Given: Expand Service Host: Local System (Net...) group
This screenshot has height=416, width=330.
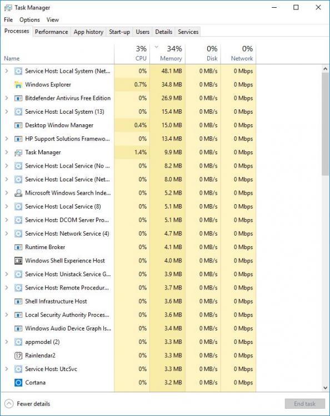Looking at the screenshot, I should pos(7,71).
